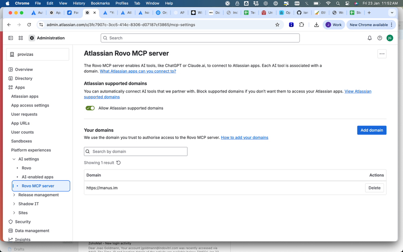Open 'How to add your domains' link
Image resolution: width=403 pixels, height=252 pixels.
click(244, 138)
